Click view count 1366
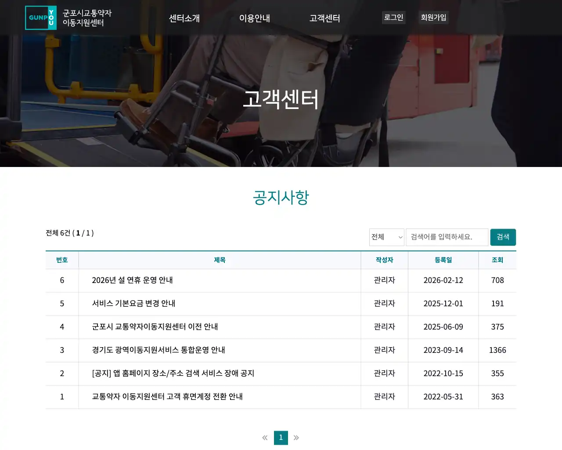Image resolution: width=562 pixels, height=450 pixels. click(x=497, y=350)
